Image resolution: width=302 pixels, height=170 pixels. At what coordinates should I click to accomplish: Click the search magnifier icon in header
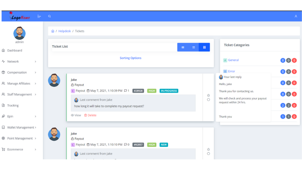(x=50, y=16)
